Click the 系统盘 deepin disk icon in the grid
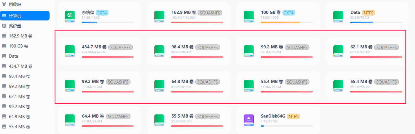The height and width of the screenshot is (134, 415). [x=70, y=16]
